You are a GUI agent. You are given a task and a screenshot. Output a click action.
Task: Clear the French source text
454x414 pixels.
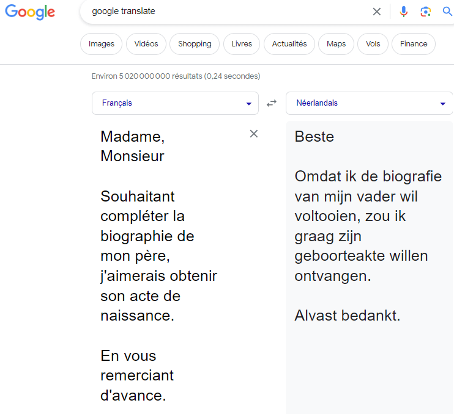tap(254, 134)
